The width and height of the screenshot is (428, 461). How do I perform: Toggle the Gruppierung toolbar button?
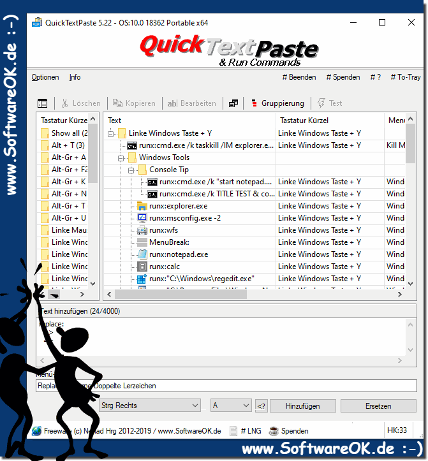(x=278, y=103)
